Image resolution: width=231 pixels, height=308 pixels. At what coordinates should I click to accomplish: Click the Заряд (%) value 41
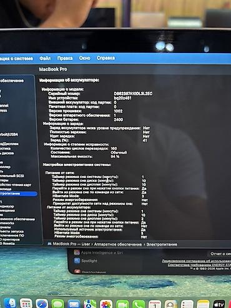pyautogui.click(x=145, y=141)
